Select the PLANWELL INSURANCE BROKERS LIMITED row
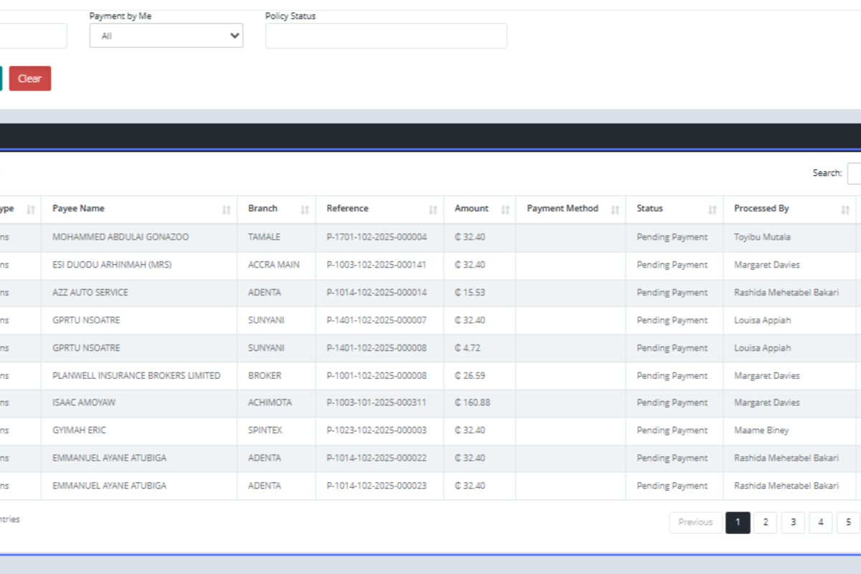Viewport: 861px width, 574px height. click(x=136, y=375)
